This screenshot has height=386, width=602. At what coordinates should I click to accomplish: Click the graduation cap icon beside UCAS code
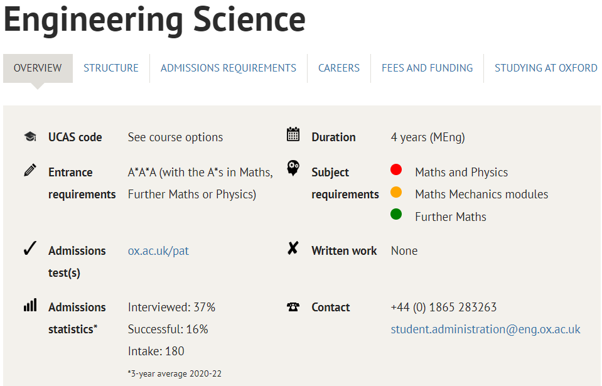coord(30,136)
